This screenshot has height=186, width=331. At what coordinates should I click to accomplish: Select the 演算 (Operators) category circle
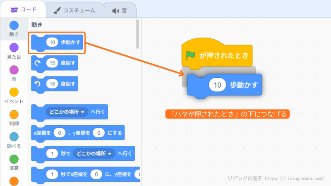pyautogui.click(x=14, y=159)
